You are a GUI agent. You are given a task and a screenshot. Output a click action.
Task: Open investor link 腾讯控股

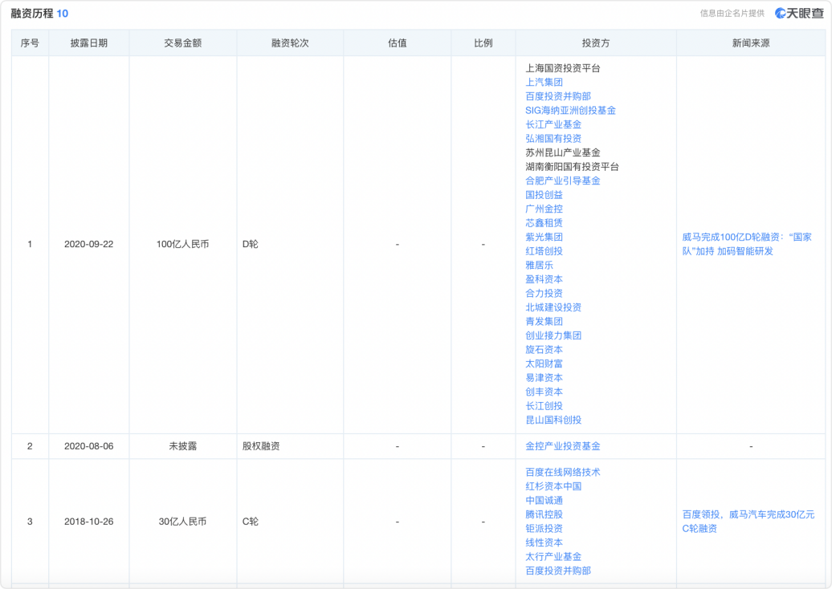(x=544, y=514)
